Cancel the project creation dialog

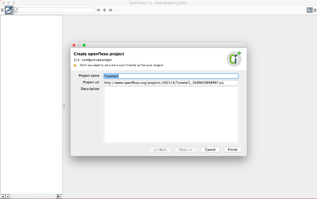pos(210,149)
